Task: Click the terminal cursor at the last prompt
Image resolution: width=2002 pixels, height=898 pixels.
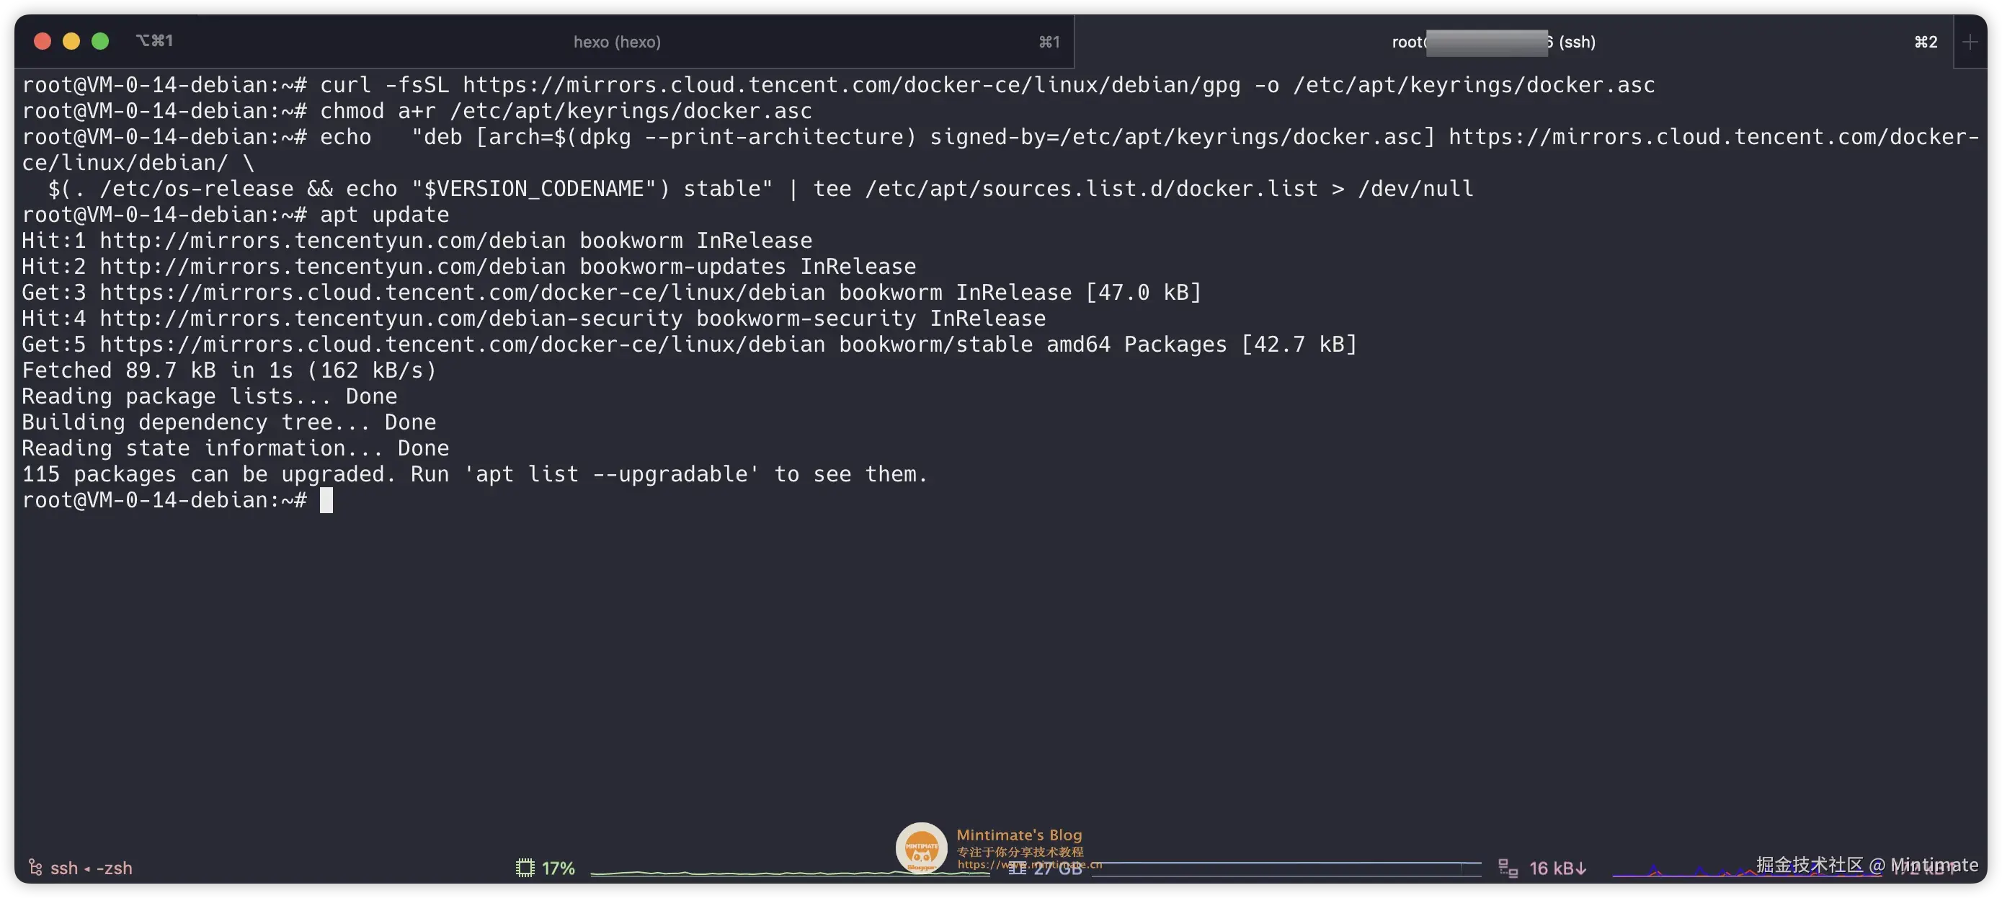Action: point(326,500)
